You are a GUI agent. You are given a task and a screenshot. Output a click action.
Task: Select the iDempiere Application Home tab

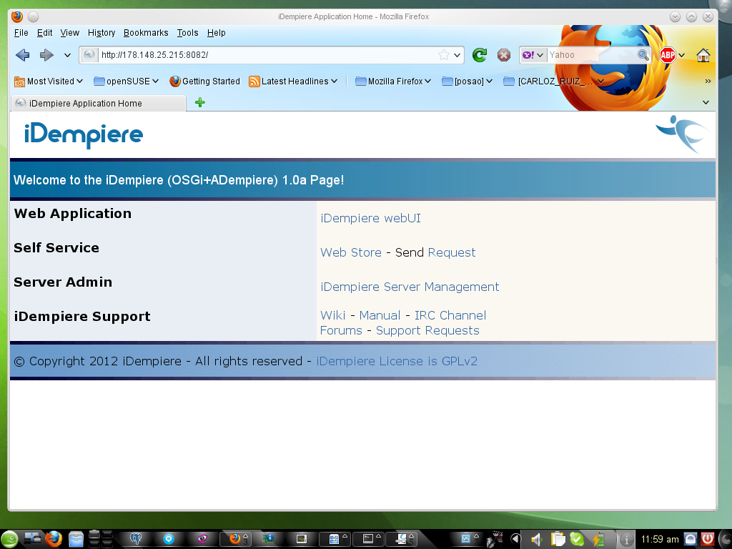pos(98,103)
